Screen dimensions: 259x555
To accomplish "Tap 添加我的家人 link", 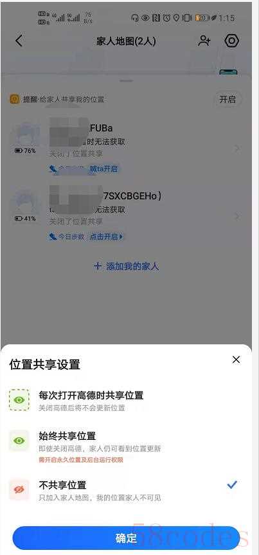I will [x=127, y=266].
